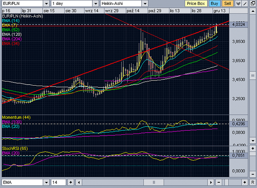Add indicator with the plus button
Screen dimensions: 257x188
[x=71, y=182]
